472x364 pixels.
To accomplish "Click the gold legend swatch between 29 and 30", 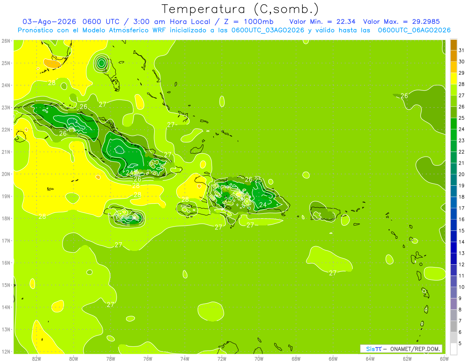I will point(454,67).
